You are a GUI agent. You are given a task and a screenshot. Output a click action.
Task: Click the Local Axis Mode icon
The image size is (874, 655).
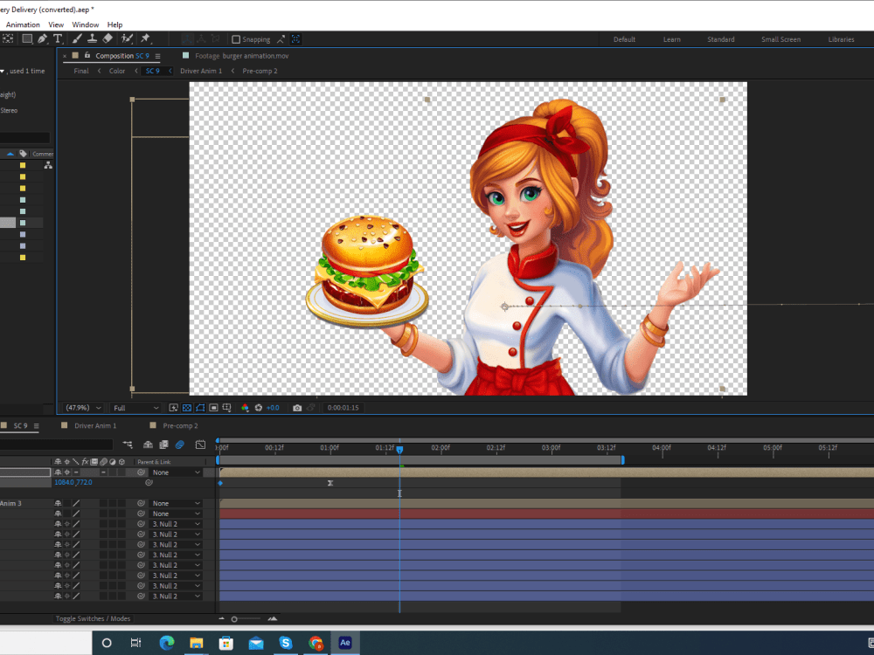click(187, 39)
